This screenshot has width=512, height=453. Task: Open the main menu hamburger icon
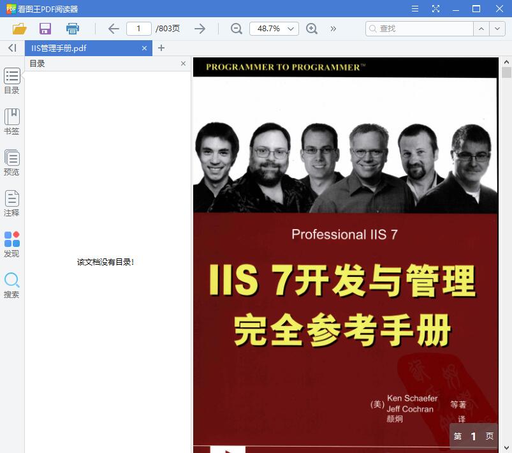[415, 9]
